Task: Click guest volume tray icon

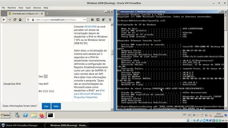Action: click(x=211, y=115)
